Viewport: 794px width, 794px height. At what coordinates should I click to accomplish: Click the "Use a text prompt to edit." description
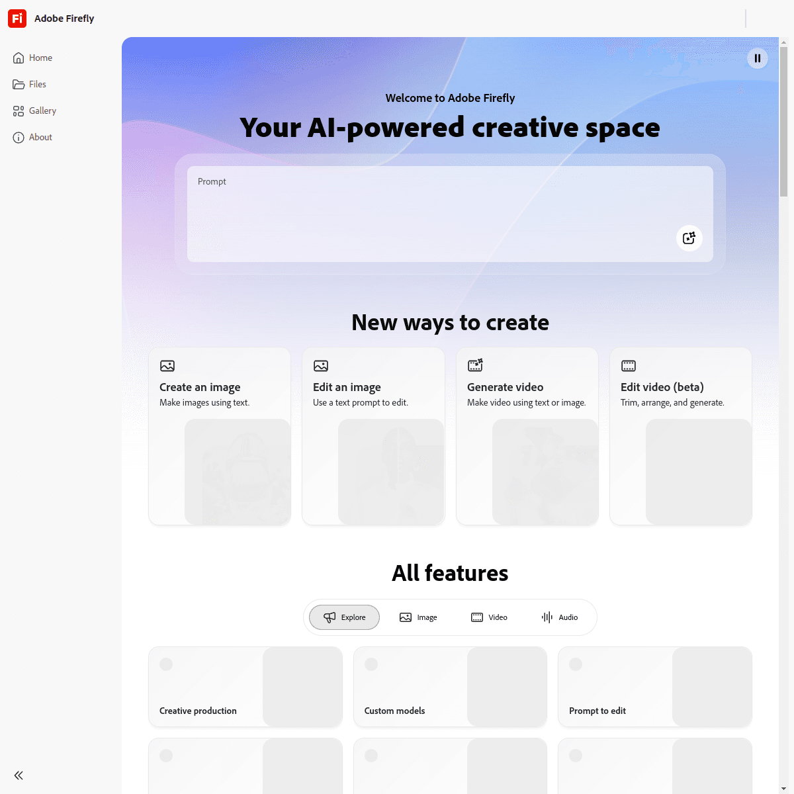click(x=361, y=402)
